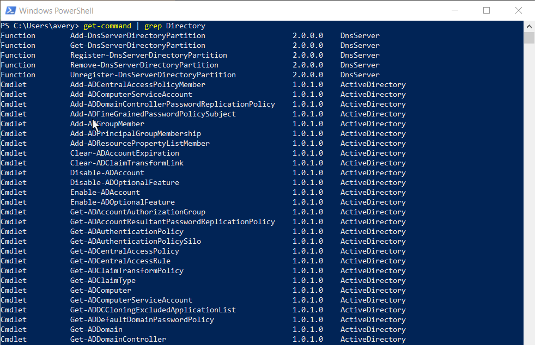Click the version number 2.0.0.0 on the first line

(309, 35)
